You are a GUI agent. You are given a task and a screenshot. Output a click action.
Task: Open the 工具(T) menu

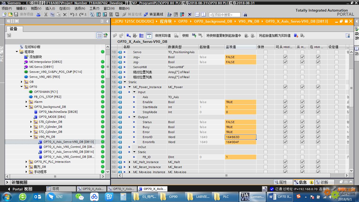click(94, 8)
